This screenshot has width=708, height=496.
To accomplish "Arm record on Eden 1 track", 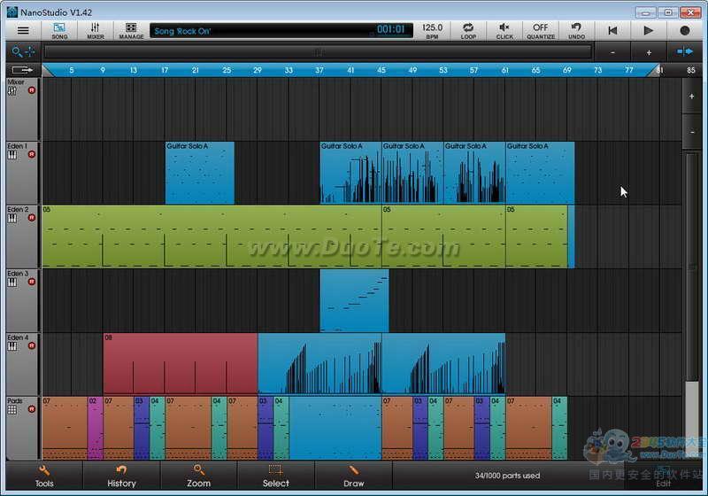I will tap(32, 154).
